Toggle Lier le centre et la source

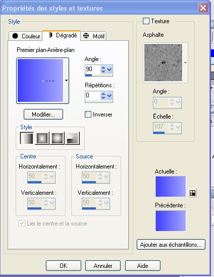(22, 224)
